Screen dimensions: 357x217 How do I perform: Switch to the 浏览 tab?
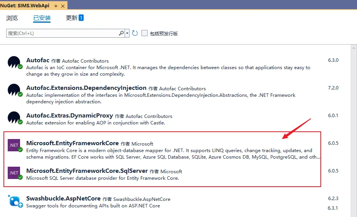[12, 18]
